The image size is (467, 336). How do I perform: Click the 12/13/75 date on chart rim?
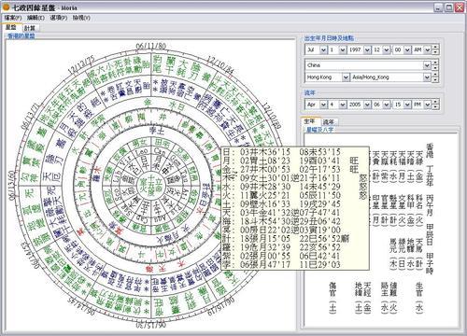pyautogui.click(x=81, y=64)
